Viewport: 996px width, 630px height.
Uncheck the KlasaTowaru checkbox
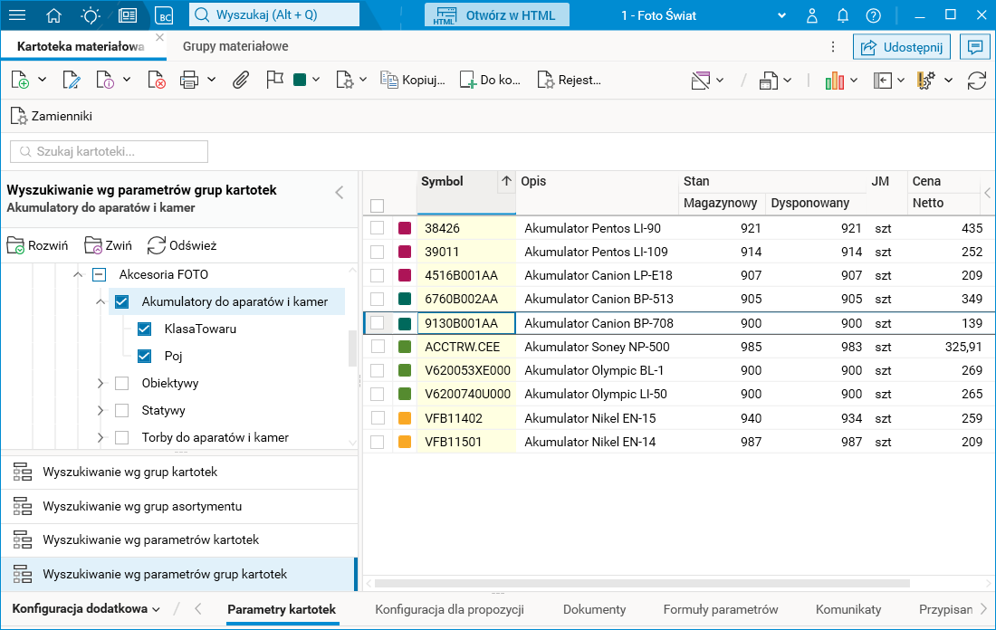click(x=144, y=329)
